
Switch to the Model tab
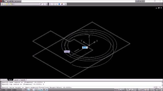pos(10,80)
